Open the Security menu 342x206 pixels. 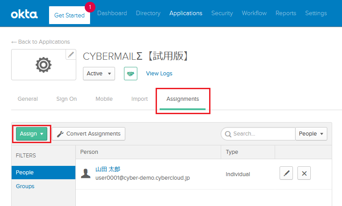[x=222, y=13]
